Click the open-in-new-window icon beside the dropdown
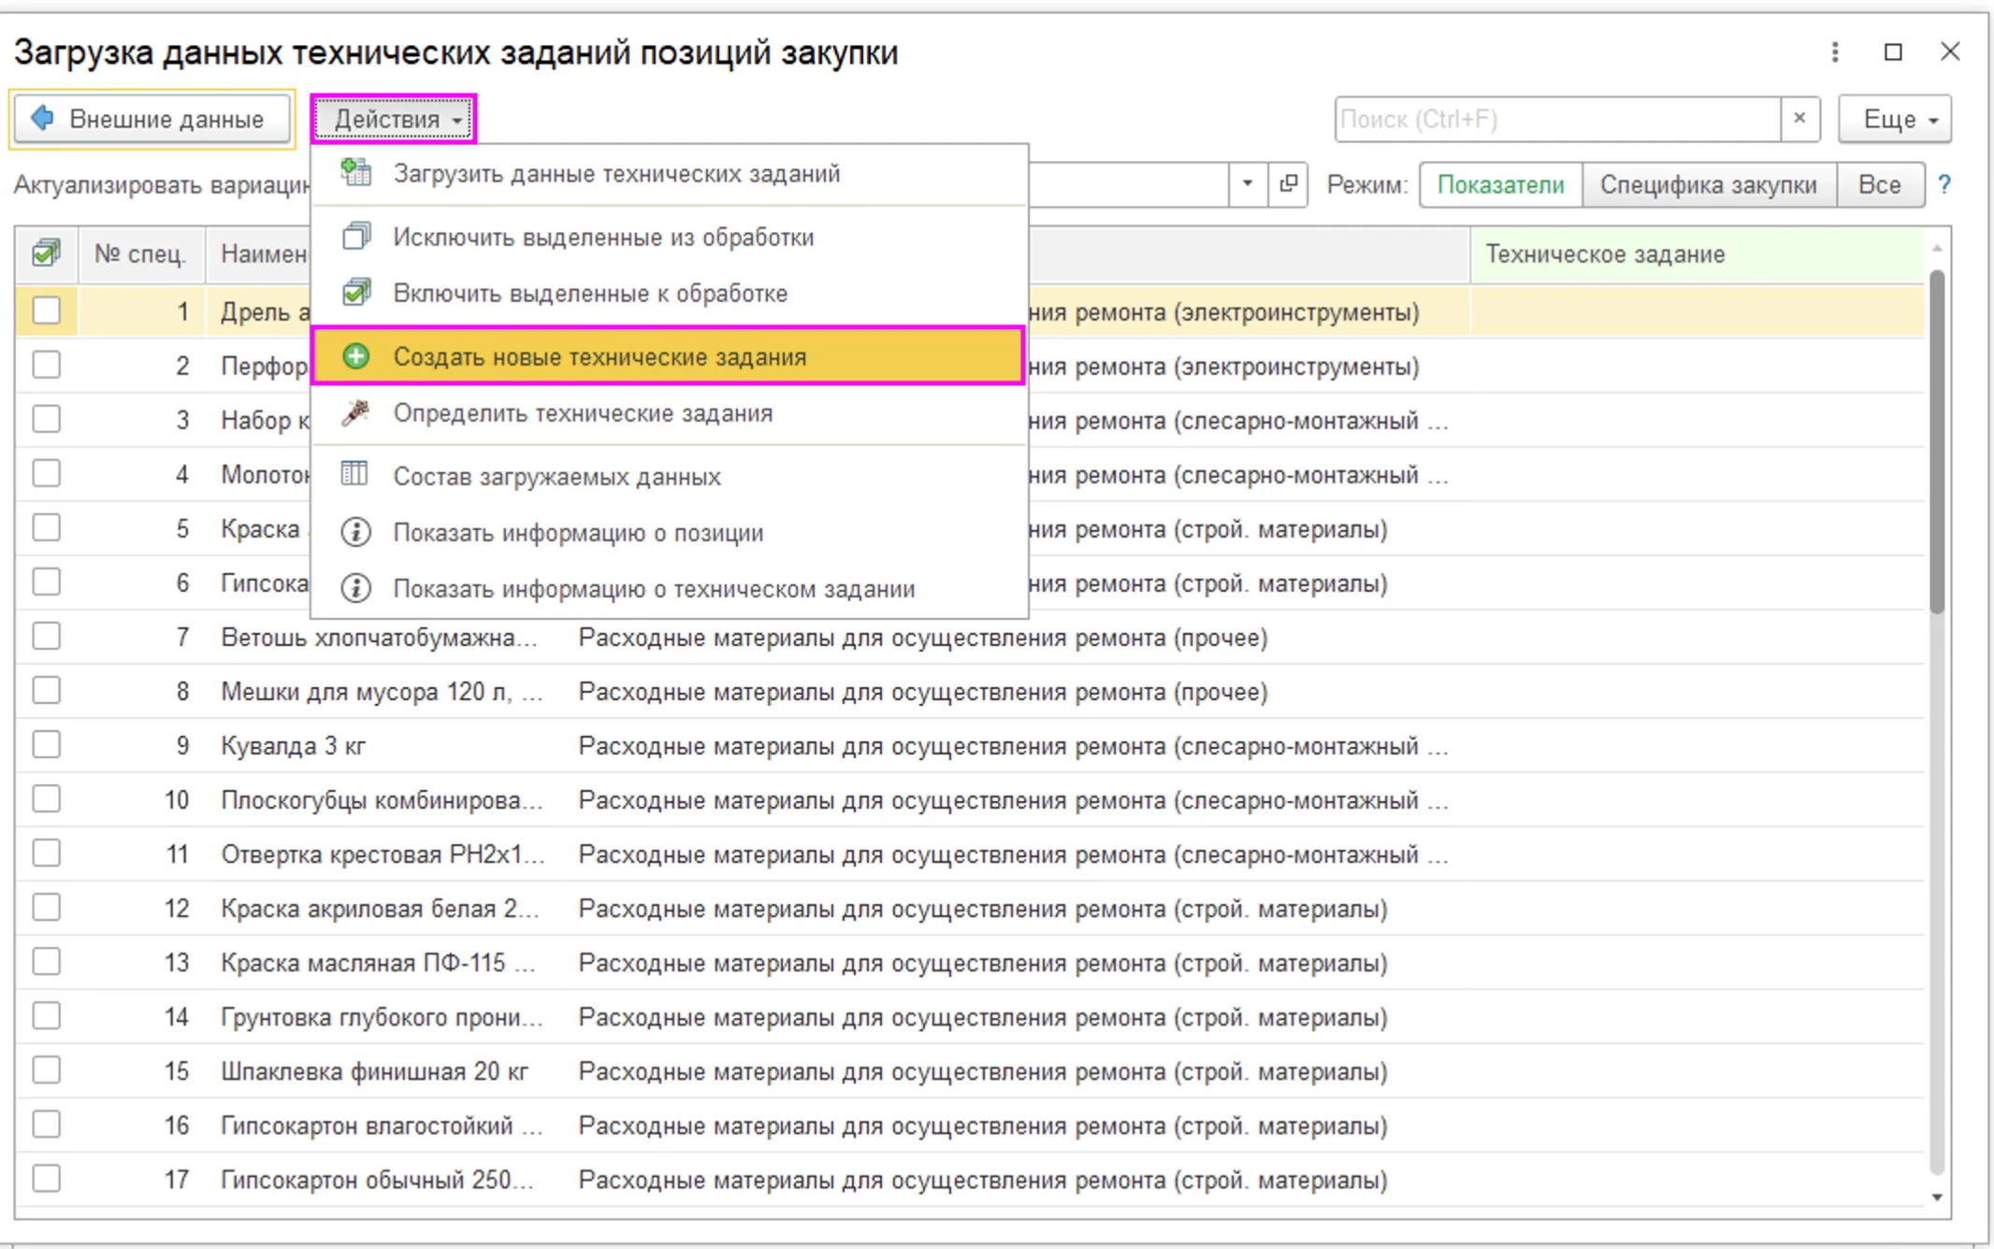This screenshot has height=1249, width=1994. [1289, 184]
